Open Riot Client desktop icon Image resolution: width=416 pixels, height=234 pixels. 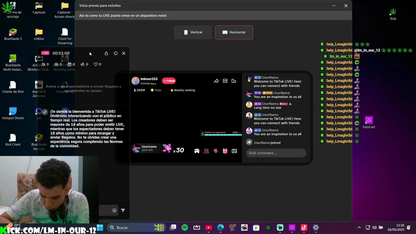(x=13, y=140)
